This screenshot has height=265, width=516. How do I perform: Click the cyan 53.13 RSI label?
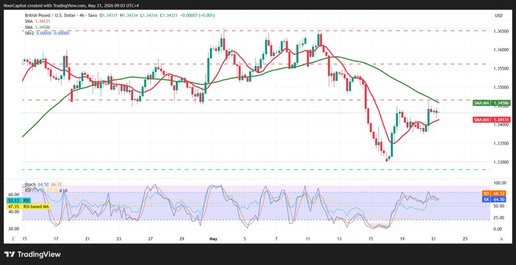(x=19, y=200)
